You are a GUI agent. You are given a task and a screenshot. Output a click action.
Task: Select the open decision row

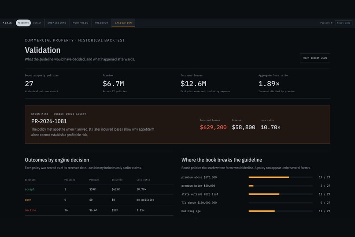pyautogui.click(x=99, y=200)
